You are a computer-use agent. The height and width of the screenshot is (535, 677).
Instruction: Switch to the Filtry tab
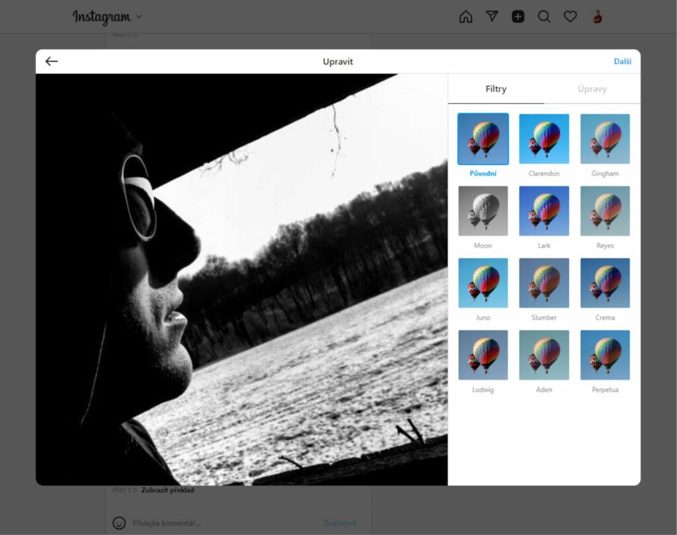tap(496, 89)
